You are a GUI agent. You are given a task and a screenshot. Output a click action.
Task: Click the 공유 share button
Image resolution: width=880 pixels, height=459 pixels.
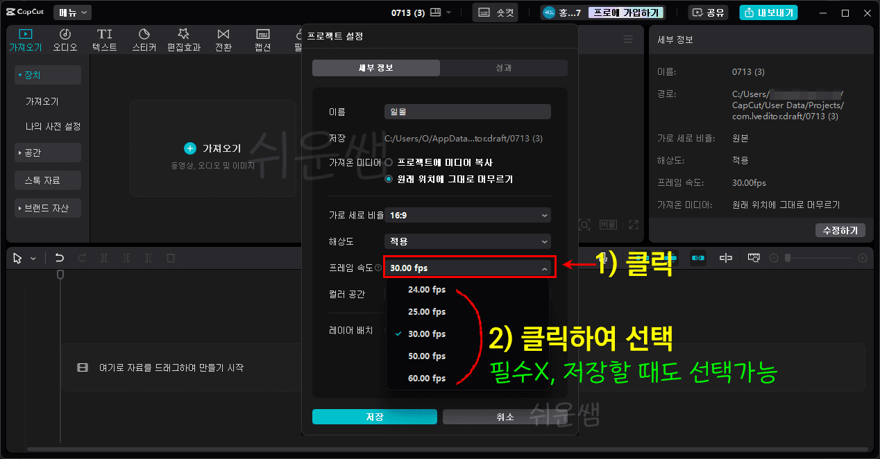pos(708,12)
